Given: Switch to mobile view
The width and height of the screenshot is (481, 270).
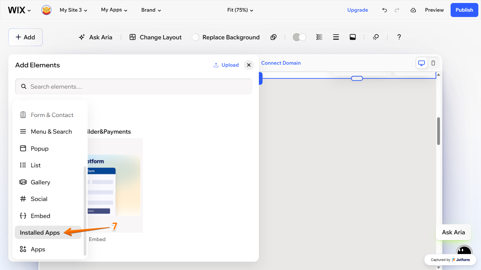Looking at the screenshot, I should 433,63.
